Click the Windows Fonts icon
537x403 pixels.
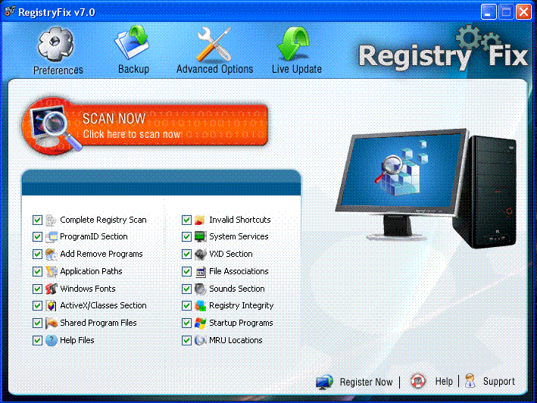(51, 289)
